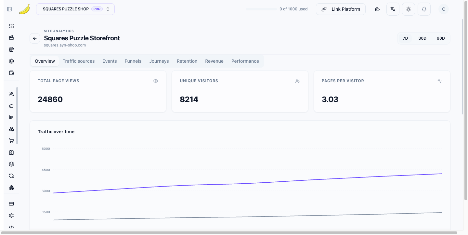Open the language translate button

pos(393,9)
